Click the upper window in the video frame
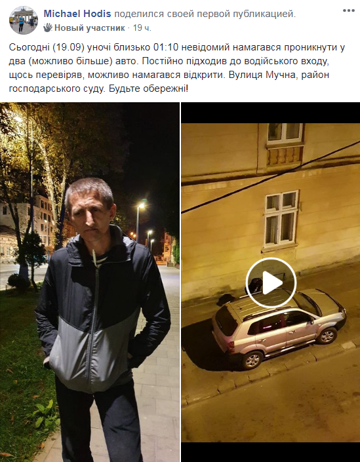The width and height of the screenshot is (360, 462). [x=285, y=132]
